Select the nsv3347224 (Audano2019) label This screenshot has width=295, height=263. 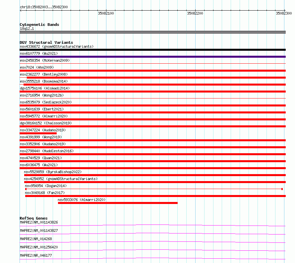pyautogui.click(x=43, y=130)
